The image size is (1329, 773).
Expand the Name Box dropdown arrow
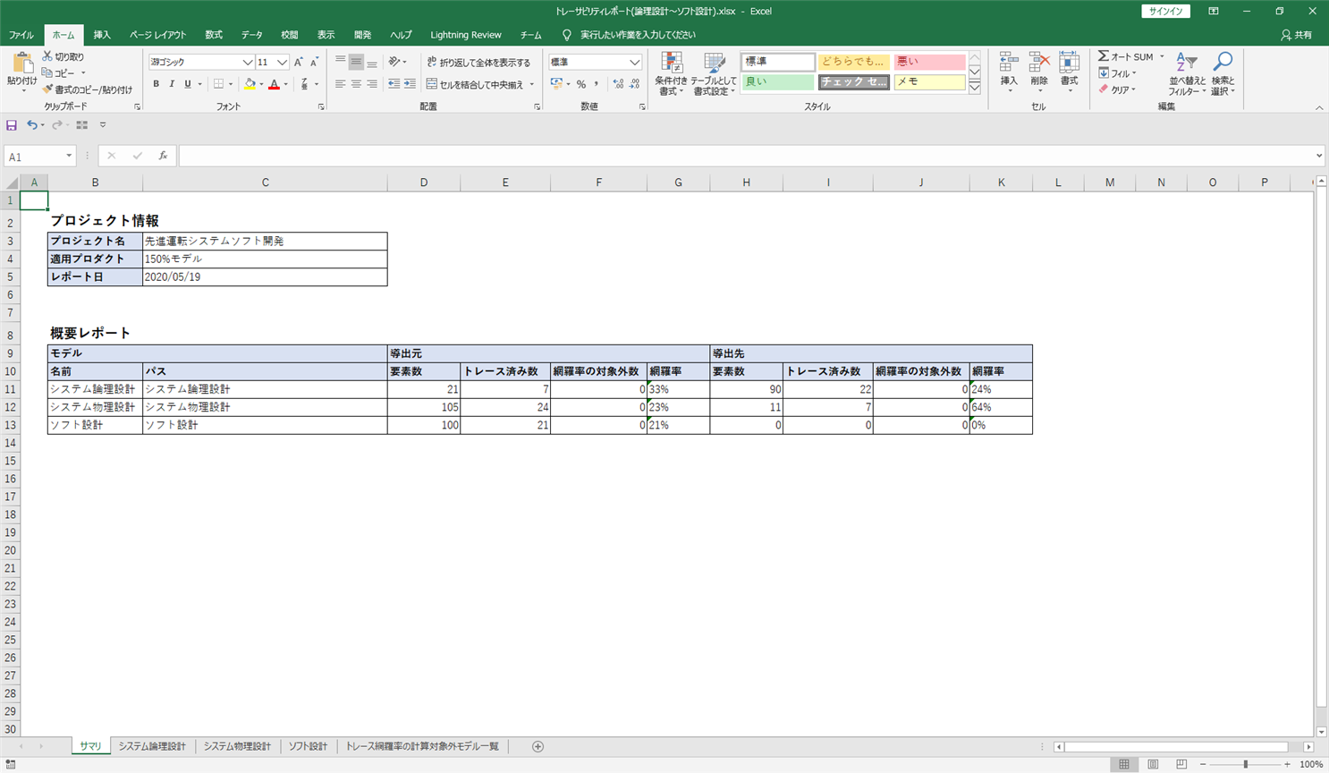pos(69,156)
